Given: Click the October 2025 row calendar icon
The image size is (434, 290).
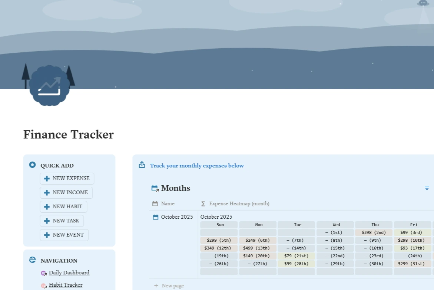Looking at the screenshot, I should (x=156, y=217).
